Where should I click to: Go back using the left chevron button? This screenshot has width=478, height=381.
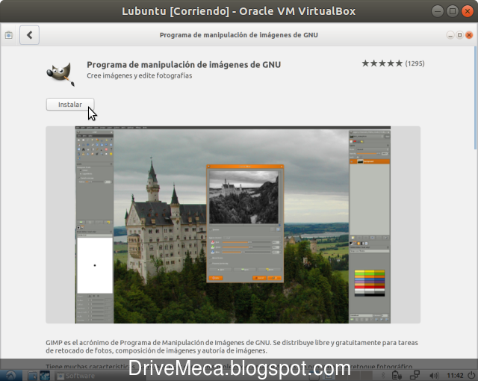(x=30, y=35)
